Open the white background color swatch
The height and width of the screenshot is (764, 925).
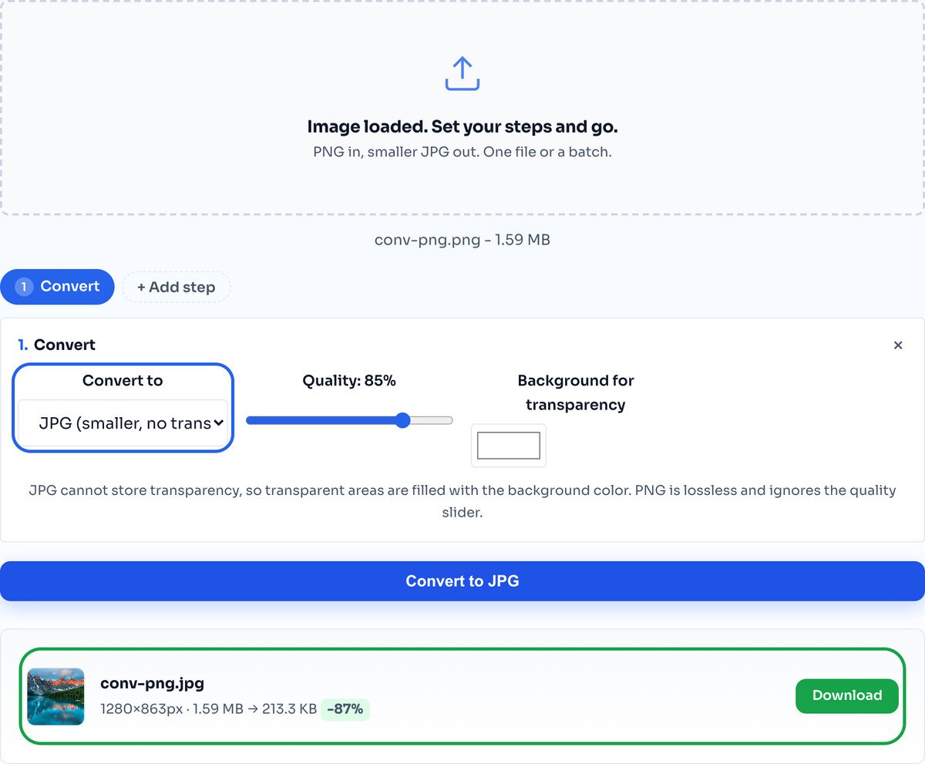coord(509,446)
